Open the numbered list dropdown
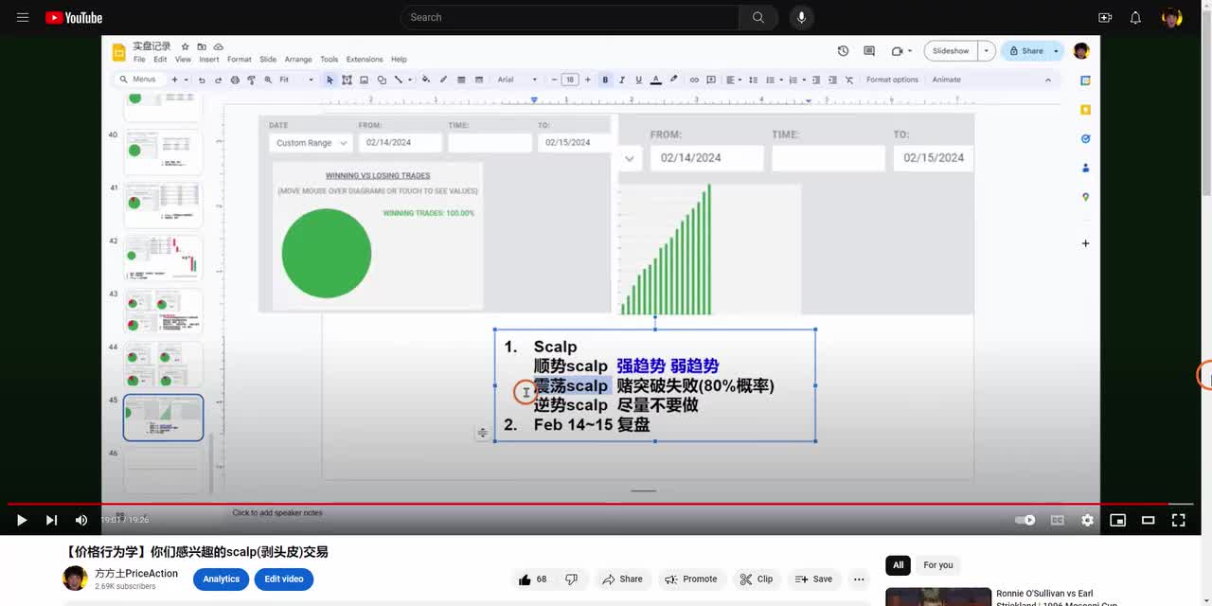 [796, 80]
